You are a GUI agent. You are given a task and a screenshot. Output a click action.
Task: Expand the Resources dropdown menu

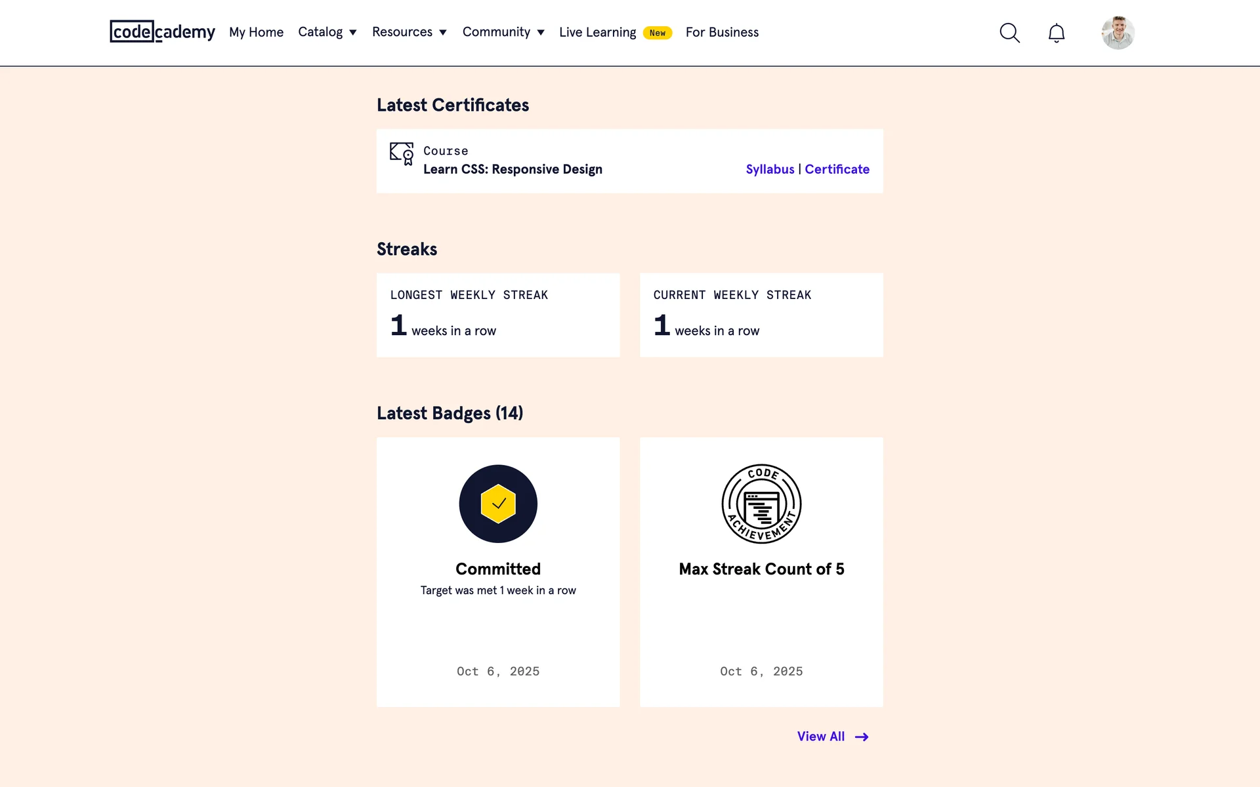click(409, 32)
